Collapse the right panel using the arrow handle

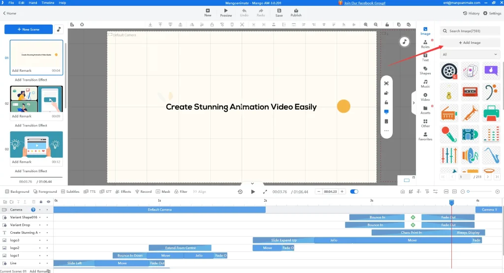point(413,103)
